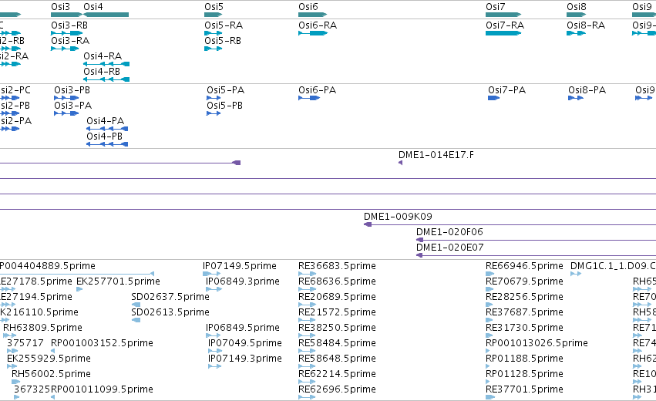Click the SD02637.5prime EST label
Screen dimensions: 656x401
point(170,297)
